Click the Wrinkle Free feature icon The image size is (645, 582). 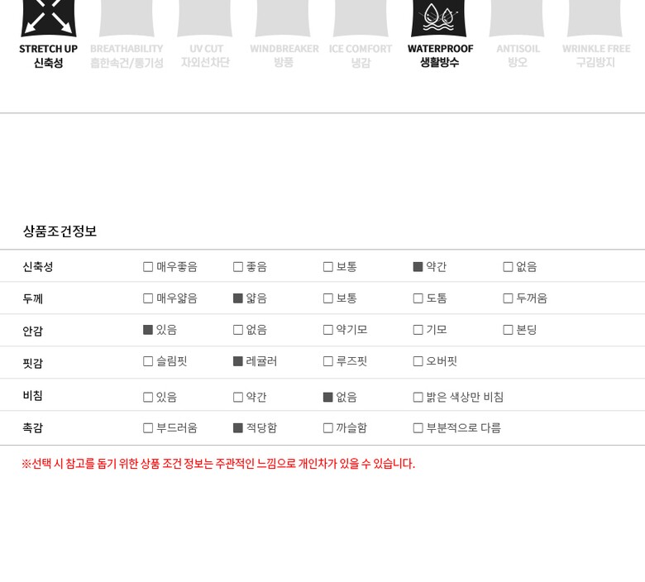coord(595,18)
